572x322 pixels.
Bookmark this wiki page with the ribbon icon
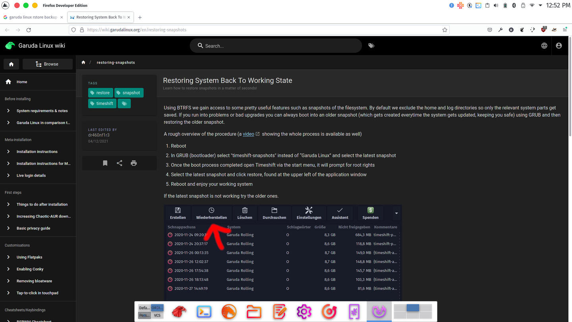coord(105,163)
